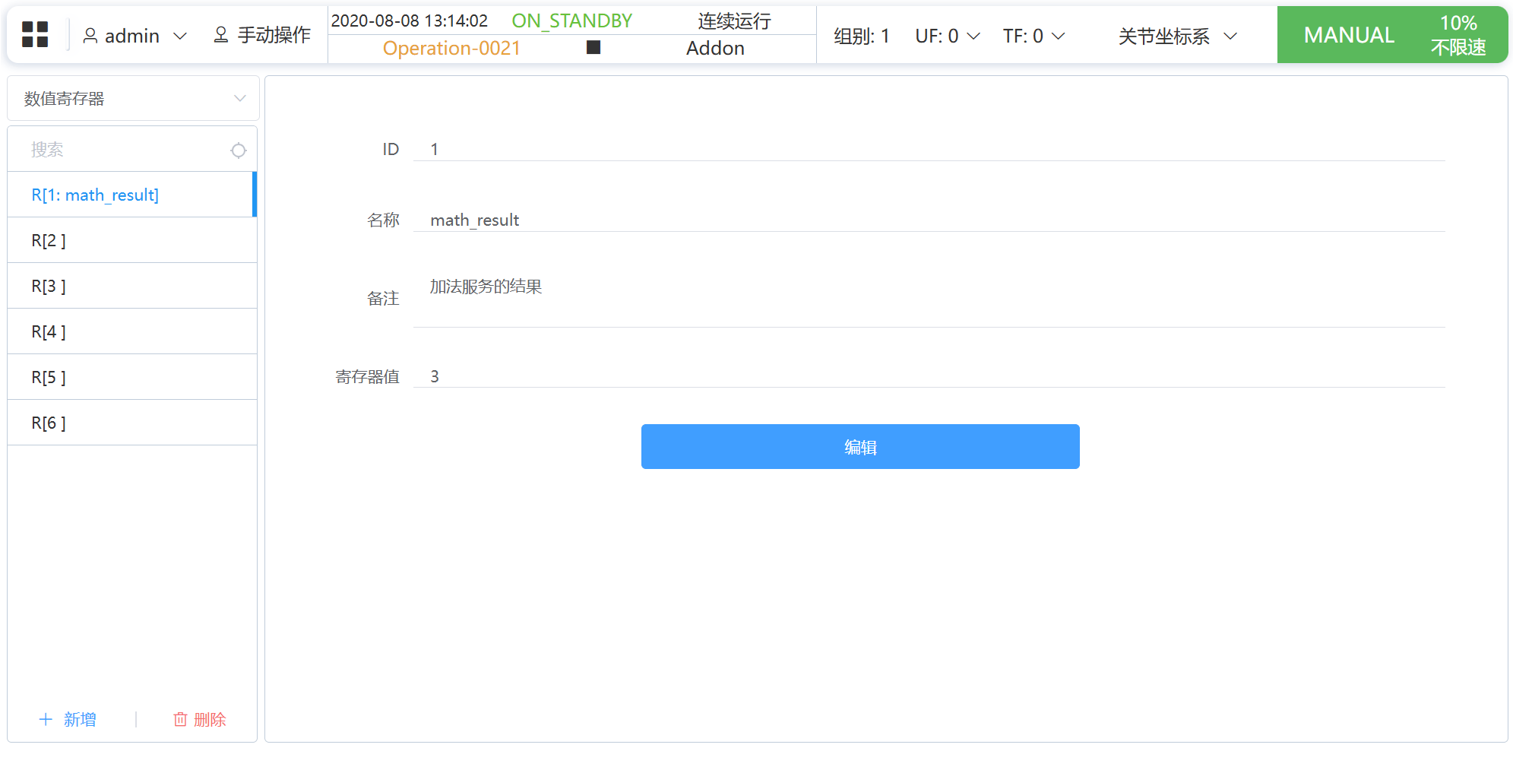This screenshot has height=770, width=1513.
Task: Select register R[1: math_result]
Action: tap(95, 195)
